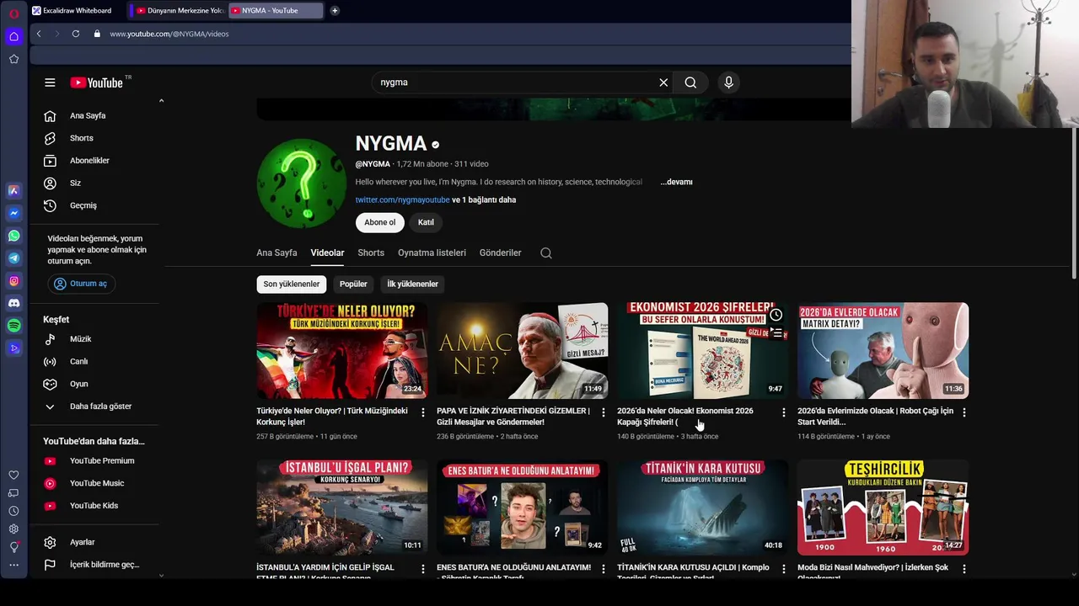1079x606 pixels.
Task: Open the Enes Batur video thumbnail
Action: tap(522, 507)
